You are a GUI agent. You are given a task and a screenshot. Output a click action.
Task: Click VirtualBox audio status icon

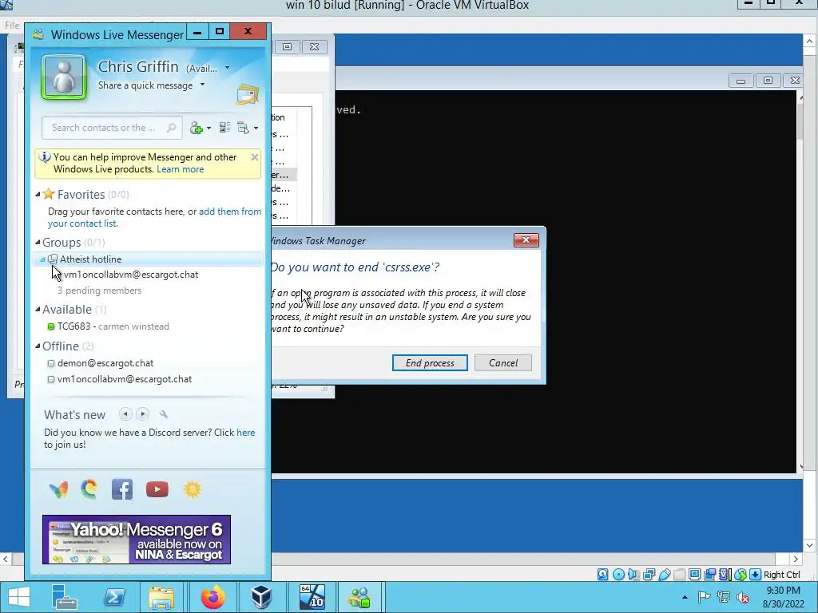[x=633, y=575]
